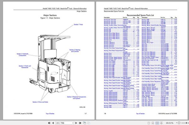Click the Major Sections page heading
This screenshot has height=125, width=189.
click(x=50, y=15)
